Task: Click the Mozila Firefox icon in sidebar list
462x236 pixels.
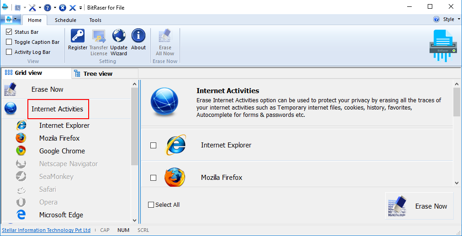Action: point(21,138)
